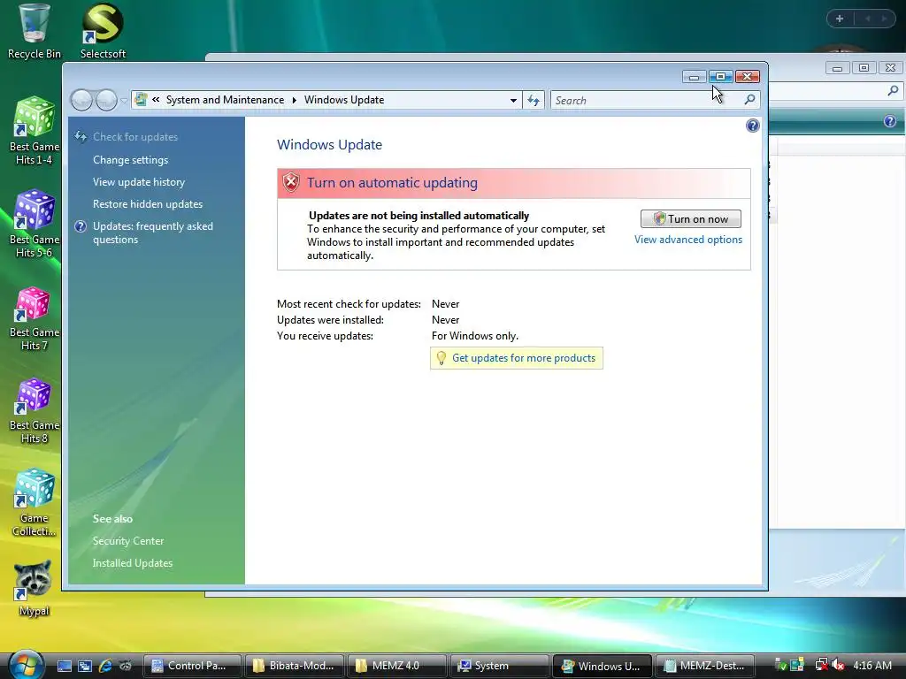Viewport: 906px width, 679px height.
Task: Switch to MEMZ-Dest taskbar button
Action: [x=705, y=666]
